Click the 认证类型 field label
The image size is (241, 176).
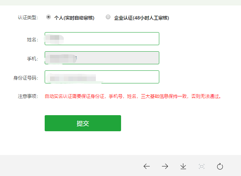[x=28, y=18]
